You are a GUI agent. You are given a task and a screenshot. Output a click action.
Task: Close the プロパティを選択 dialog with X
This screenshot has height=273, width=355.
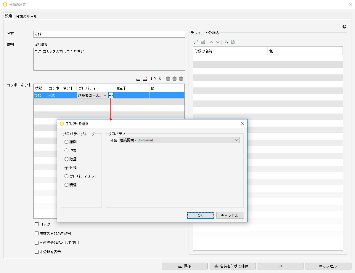(243, 124)
